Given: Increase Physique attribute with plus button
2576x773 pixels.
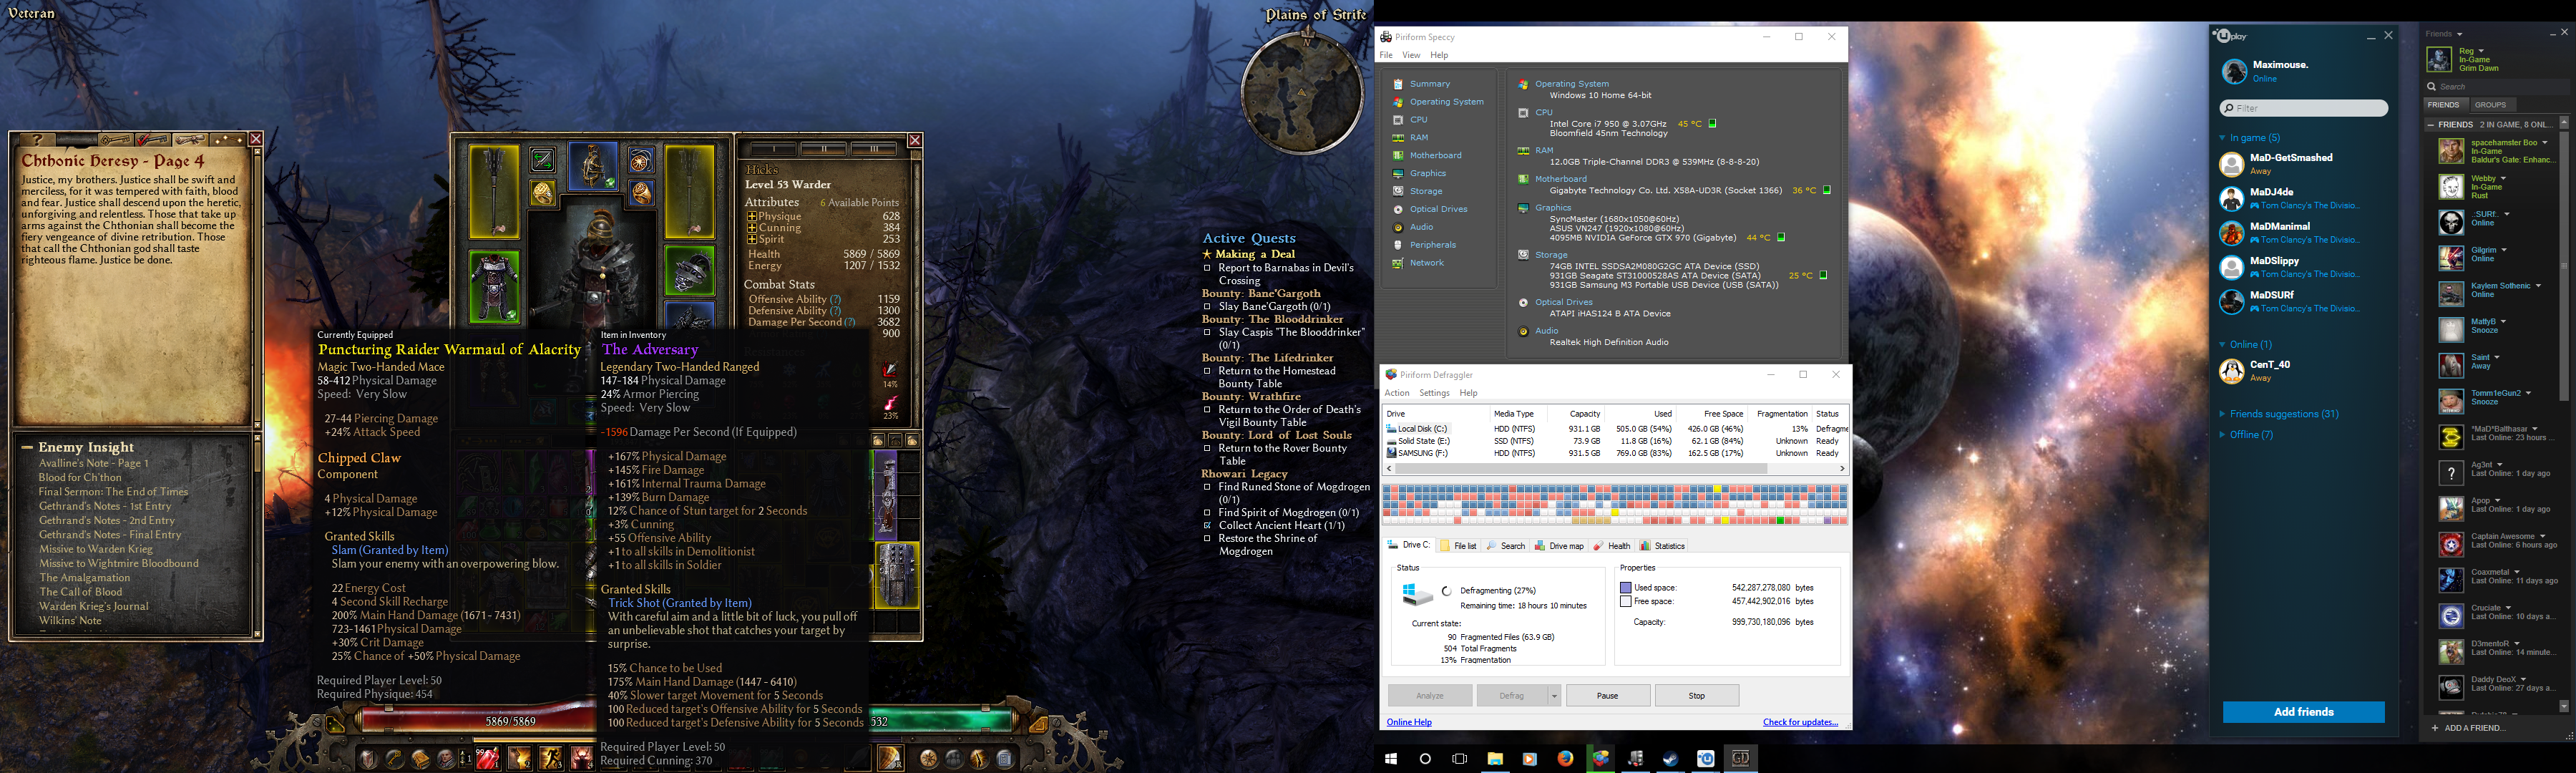Looking at the screenshot, I should (752, 217).
